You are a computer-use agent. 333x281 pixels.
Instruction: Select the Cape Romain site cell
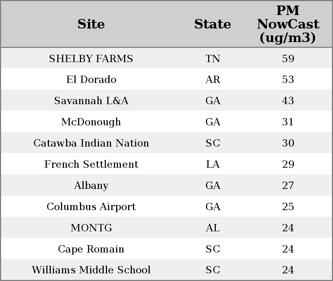click(91, 249)
